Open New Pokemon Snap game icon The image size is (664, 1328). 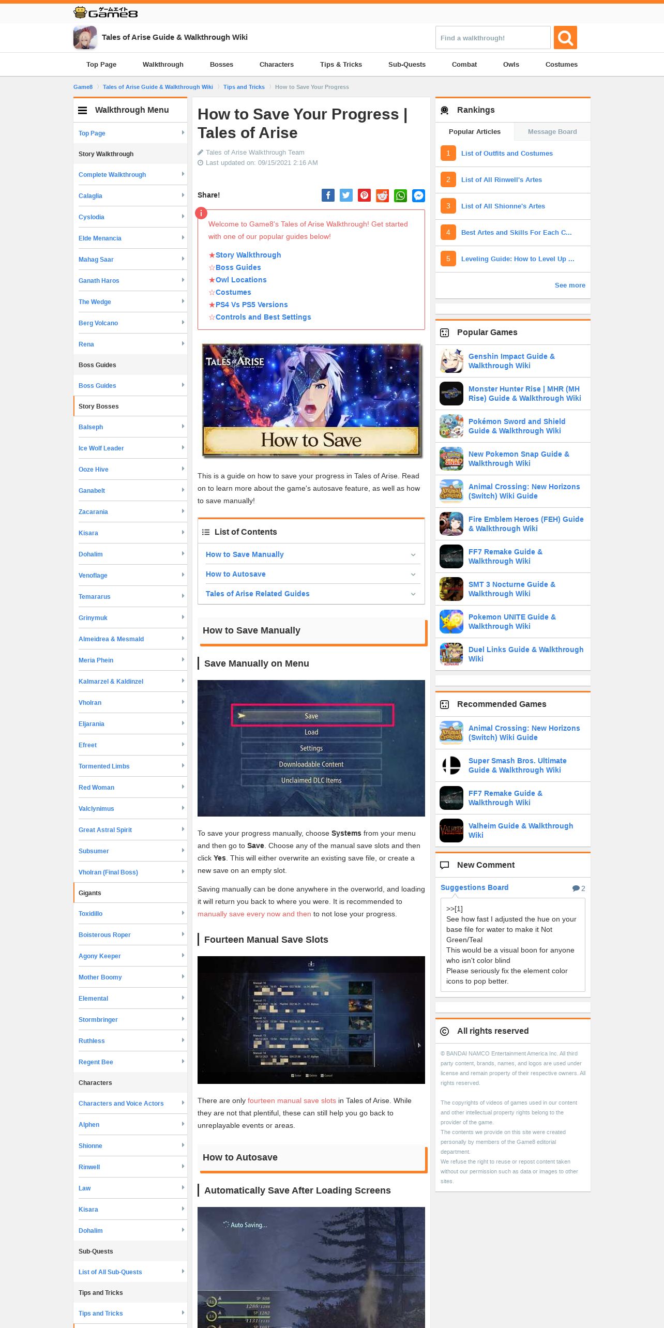(x=451, y=459)
